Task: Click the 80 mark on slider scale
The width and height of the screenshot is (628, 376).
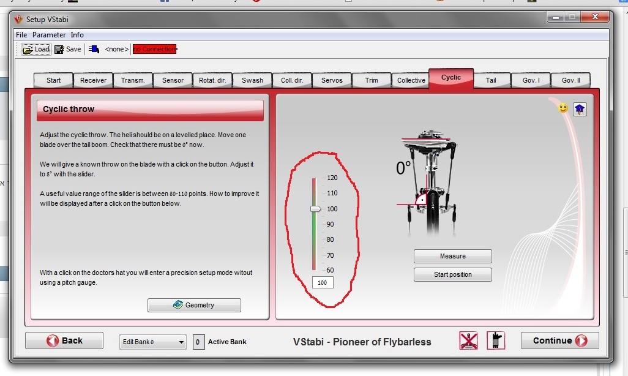Action: coord(330,239)
